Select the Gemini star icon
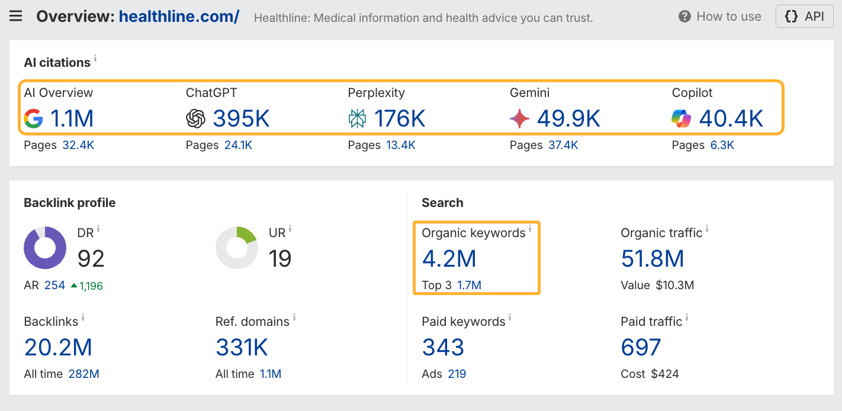Image resolution: width=842 pixels, height=411 pixels. click(x=520, y=118)
